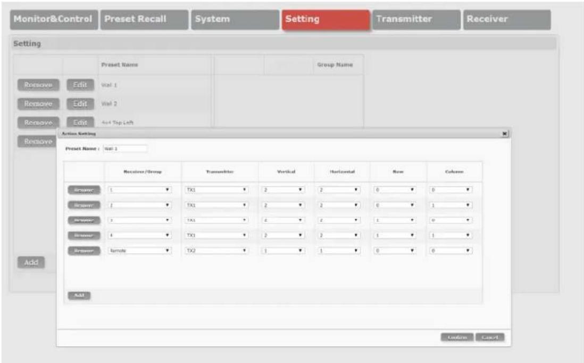
Task: Remove the receiver 2 row in the dialog
Action: tap(84, 205)
